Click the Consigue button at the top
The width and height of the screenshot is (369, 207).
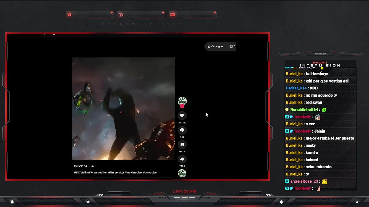tap(216, 46)
